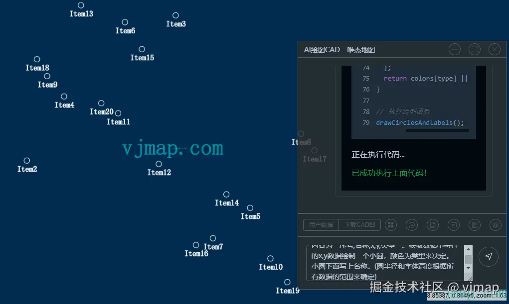This screenshot has width=509, height=304.
Task: Click the code block horizontal scrollbar
Action: pyautogui.click(x=437, y=130)
